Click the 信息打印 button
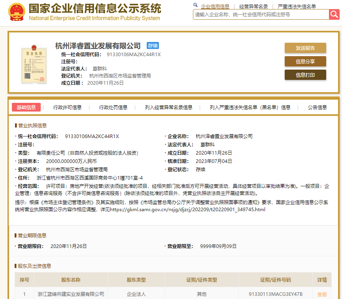 [305, 74]
